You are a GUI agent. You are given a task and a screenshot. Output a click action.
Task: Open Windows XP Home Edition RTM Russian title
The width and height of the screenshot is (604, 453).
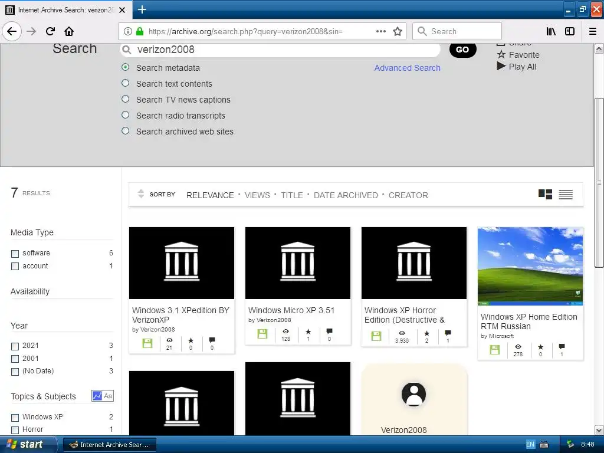point(528,321)
